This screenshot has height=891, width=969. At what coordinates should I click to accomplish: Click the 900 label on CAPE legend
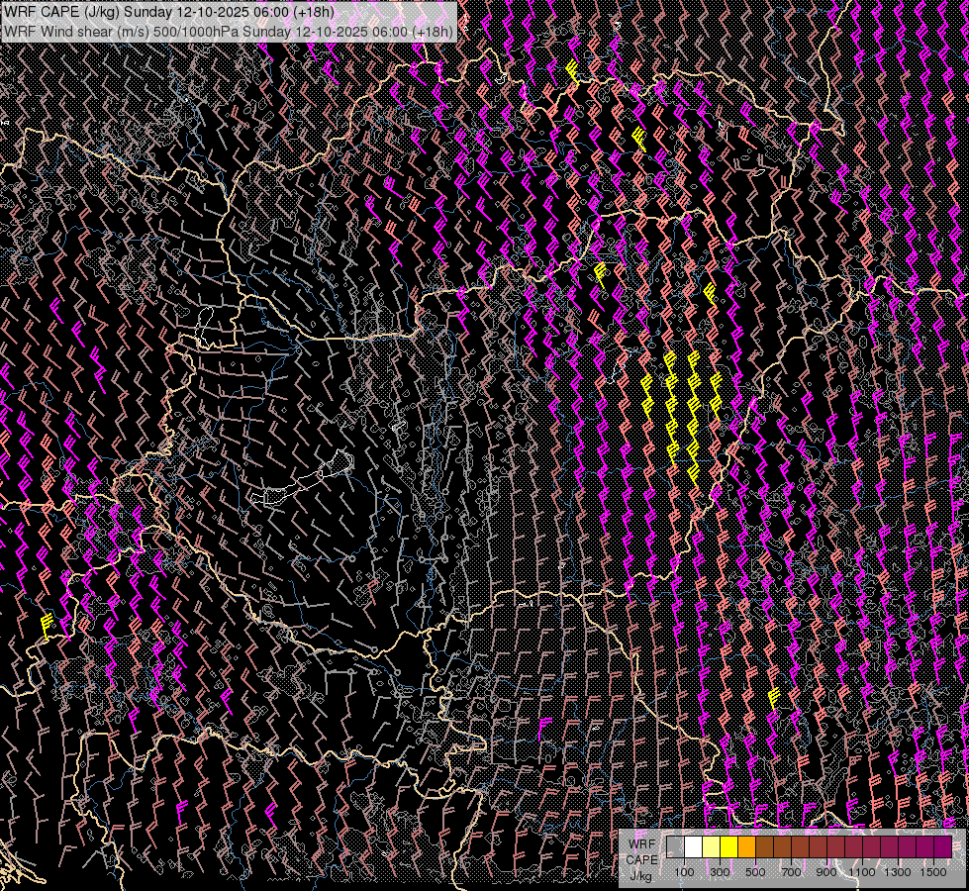(826, 872)
